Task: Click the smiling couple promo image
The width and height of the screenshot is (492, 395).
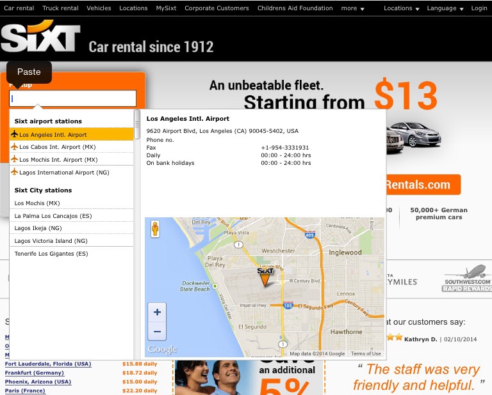Action: coord(215,378)
